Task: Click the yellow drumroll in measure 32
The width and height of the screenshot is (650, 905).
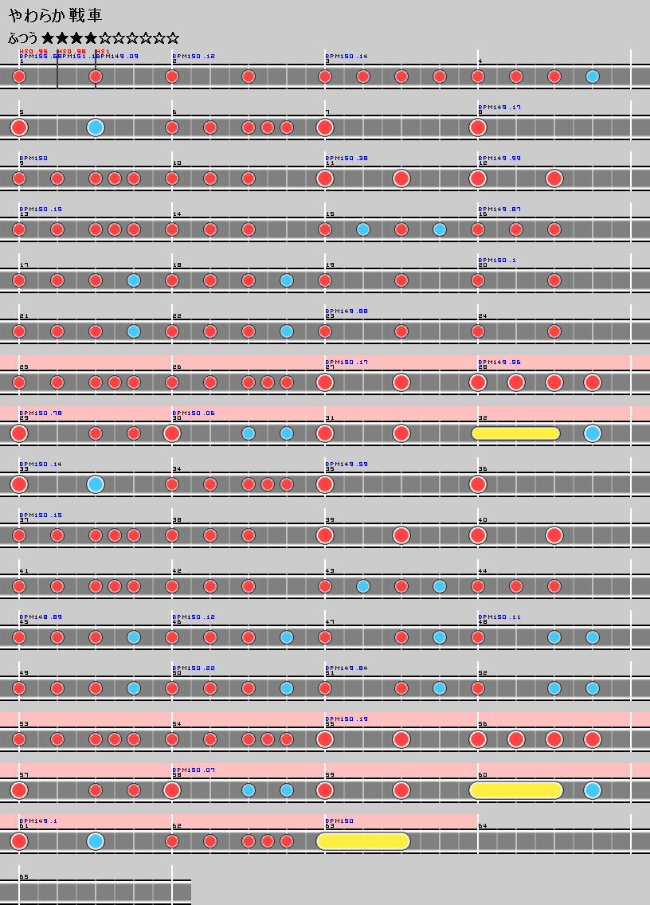Action: tap(515, 433)
